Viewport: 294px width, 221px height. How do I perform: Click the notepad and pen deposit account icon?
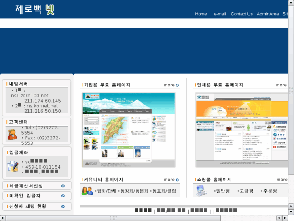[x=13, y=166]
